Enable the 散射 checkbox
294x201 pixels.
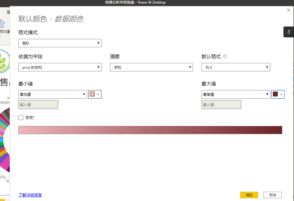pyautogui.click(x=21, y=118)
